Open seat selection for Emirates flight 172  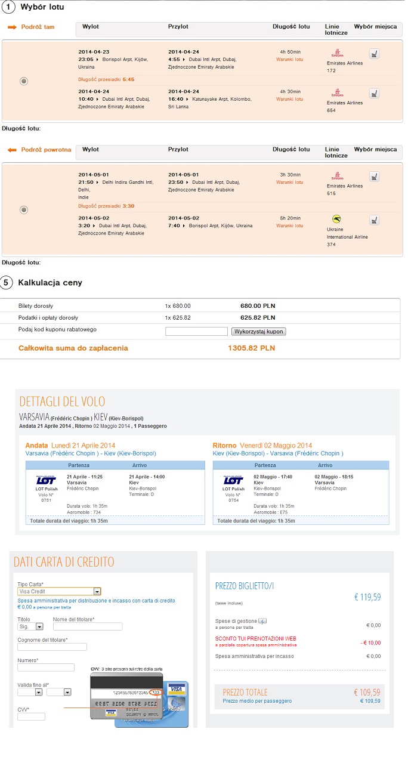[x=374, y=54]
